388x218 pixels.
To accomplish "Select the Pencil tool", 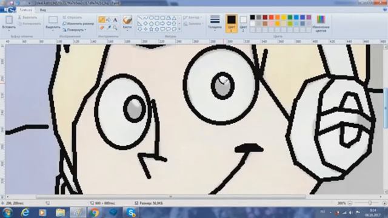I will (x=102, y=20).
